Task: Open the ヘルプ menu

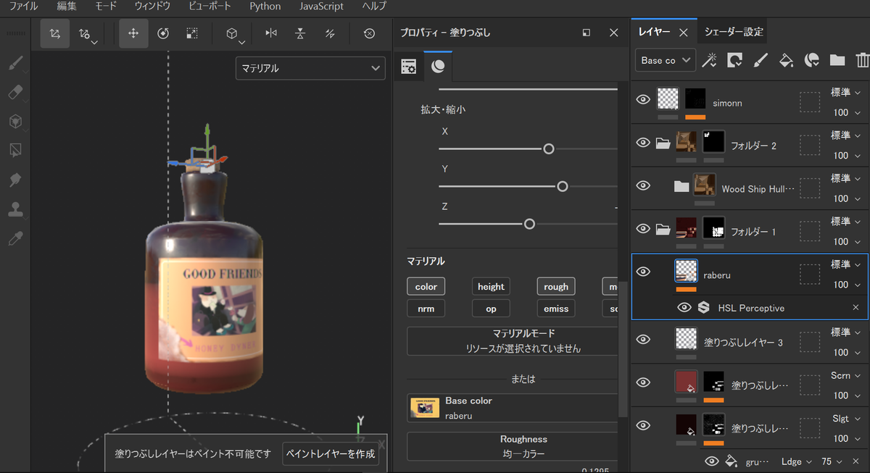Action: coord(374,7)
